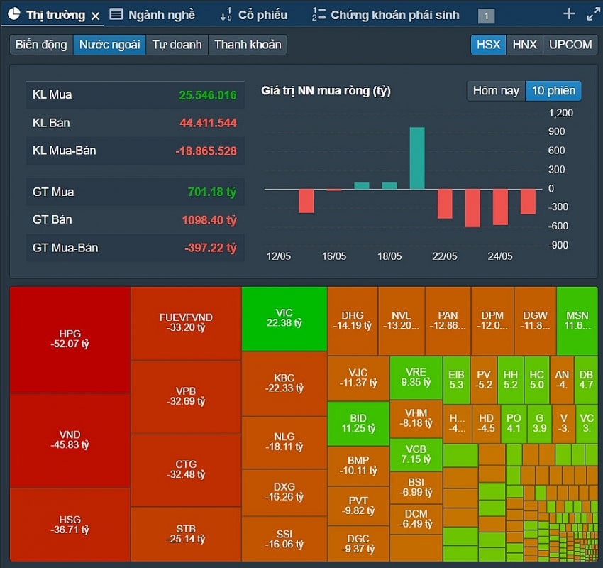Select the BMP heatmap tile

(x=358, y=466)
